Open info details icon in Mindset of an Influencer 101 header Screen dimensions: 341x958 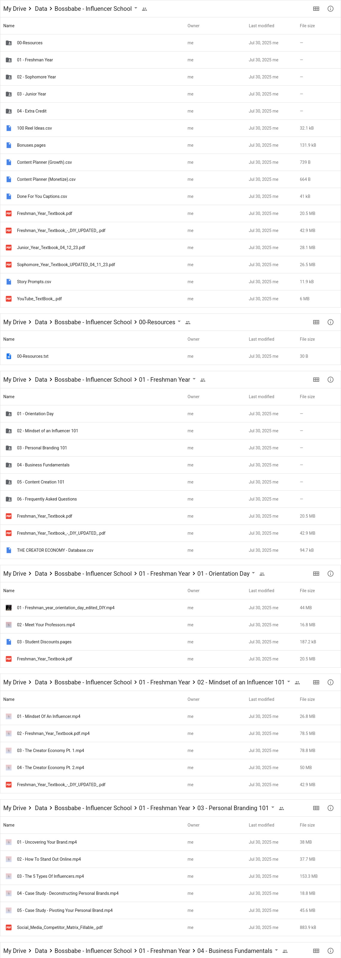(330, 683)
